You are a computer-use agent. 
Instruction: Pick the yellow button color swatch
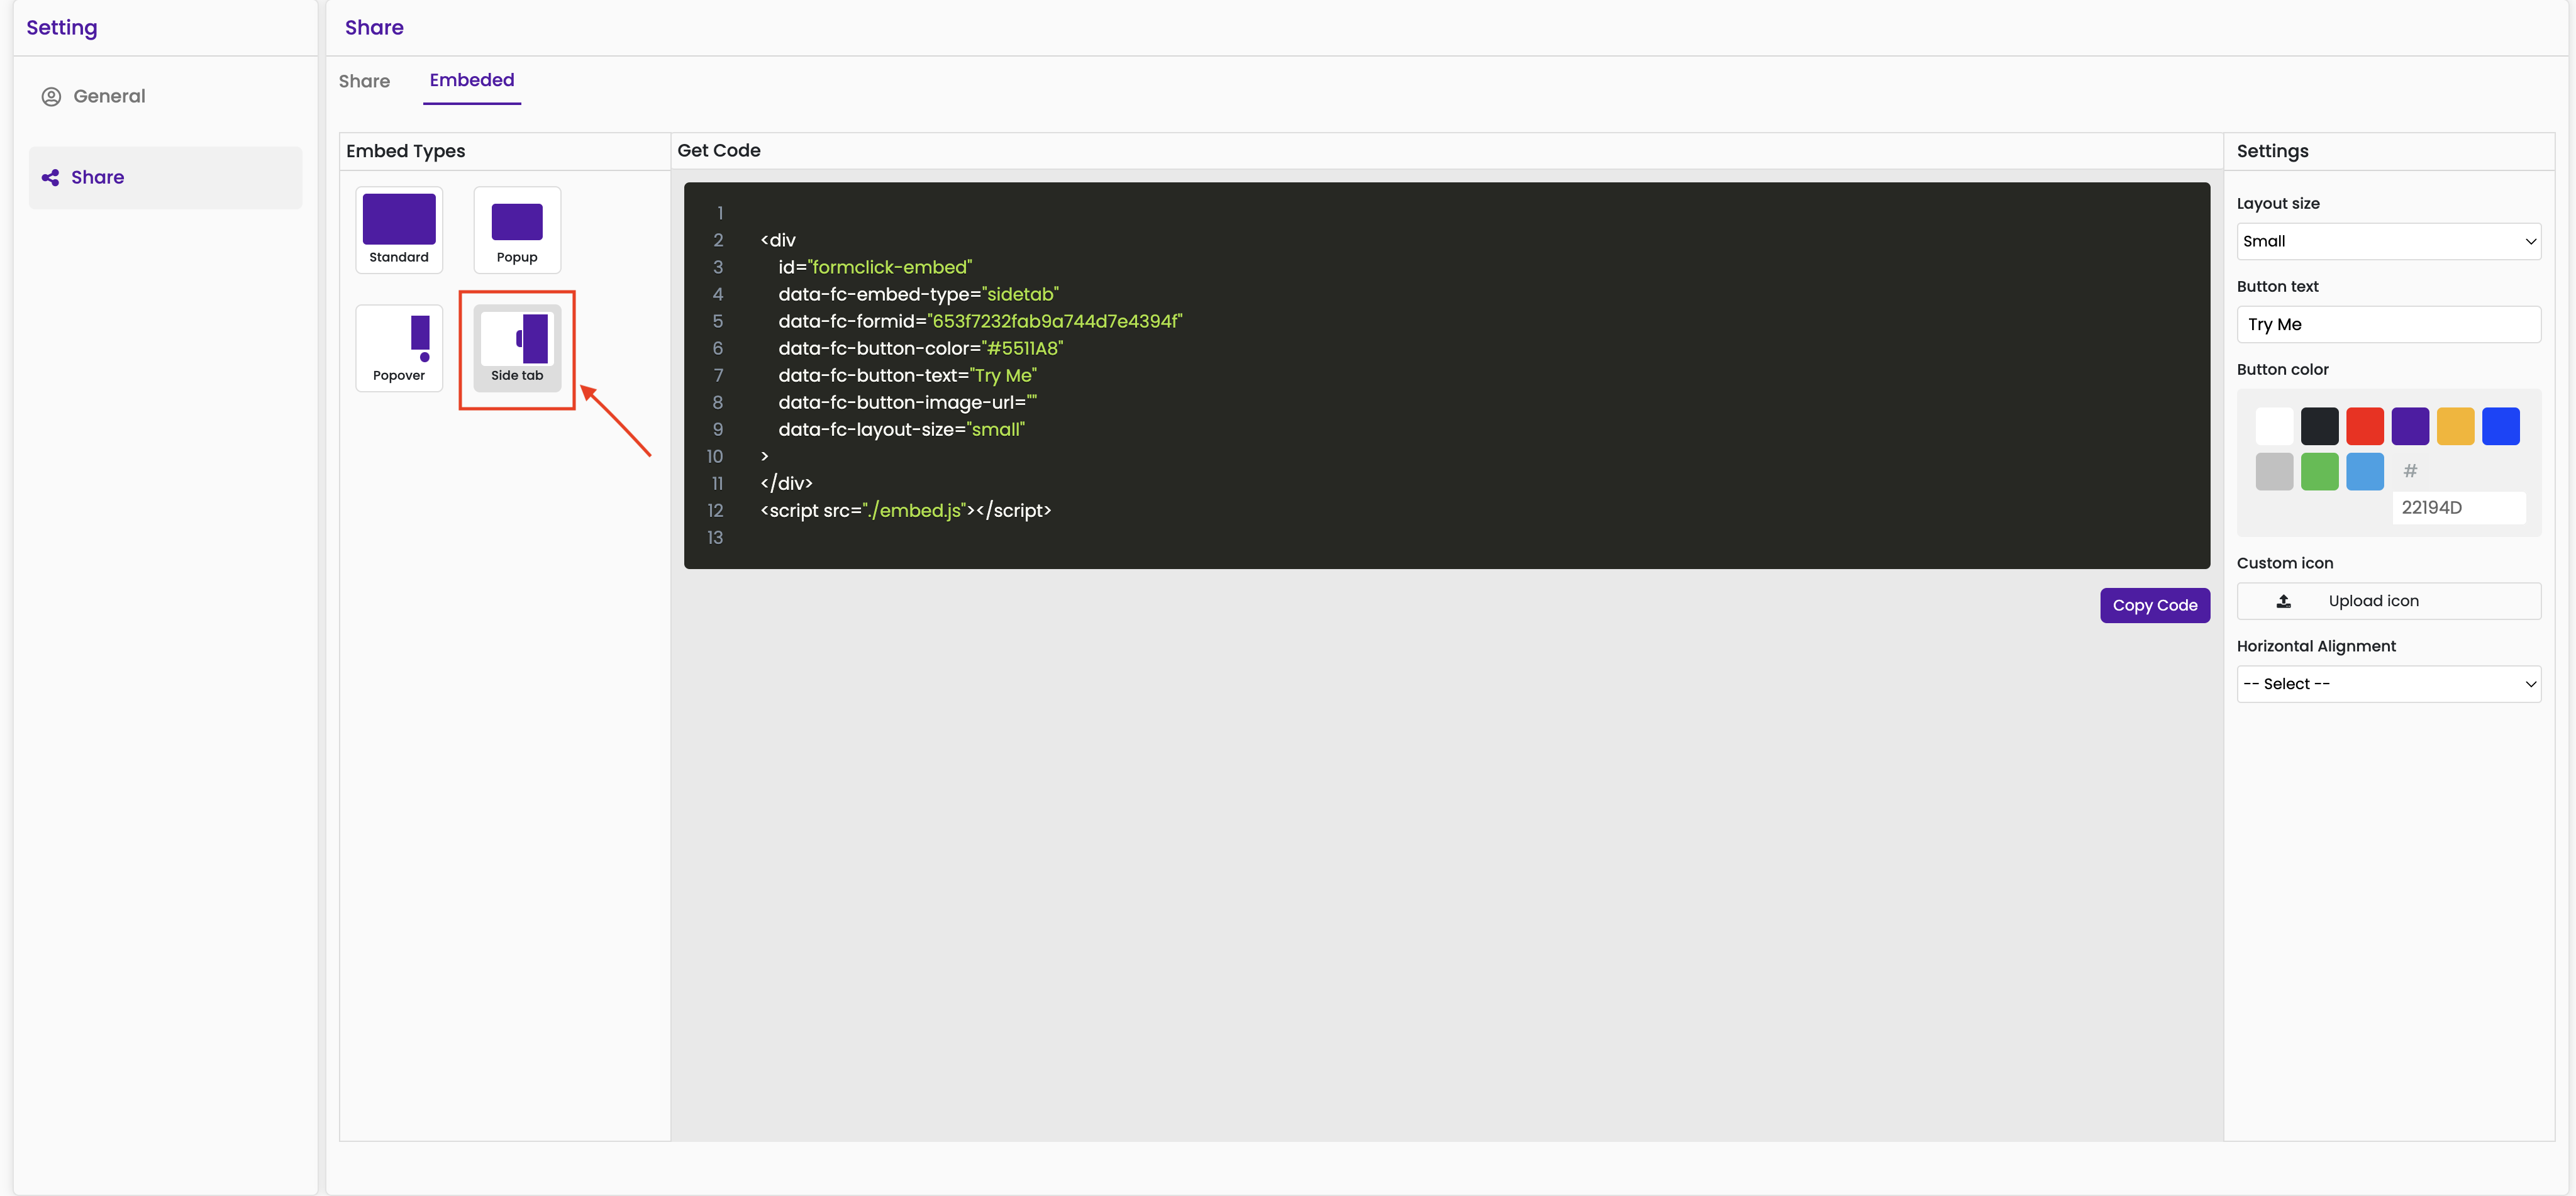2455,426
